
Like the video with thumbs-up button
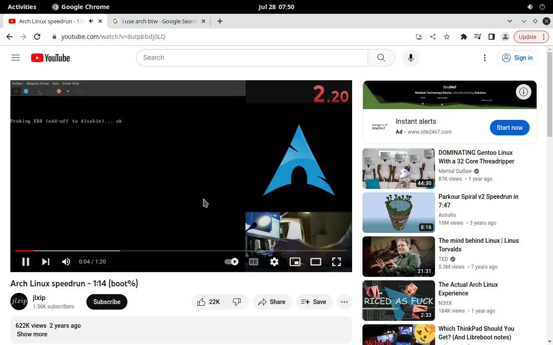coord(209,302)
